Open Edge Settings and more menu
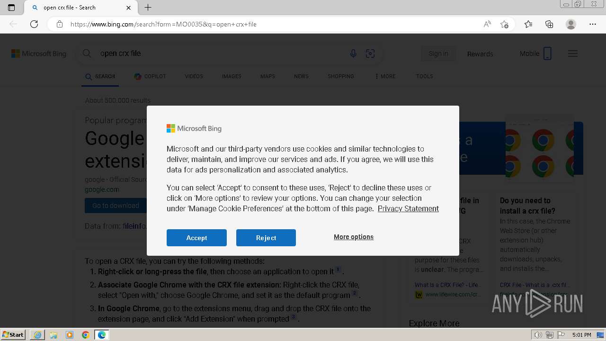 pyautogui.click(x=593, y=24)
